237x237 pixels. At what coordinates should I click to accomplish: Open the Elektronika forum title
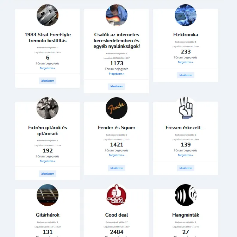(186, 35)
